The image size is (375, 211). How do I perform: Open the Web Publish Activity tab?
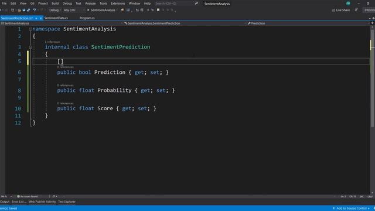click(42, 202)
